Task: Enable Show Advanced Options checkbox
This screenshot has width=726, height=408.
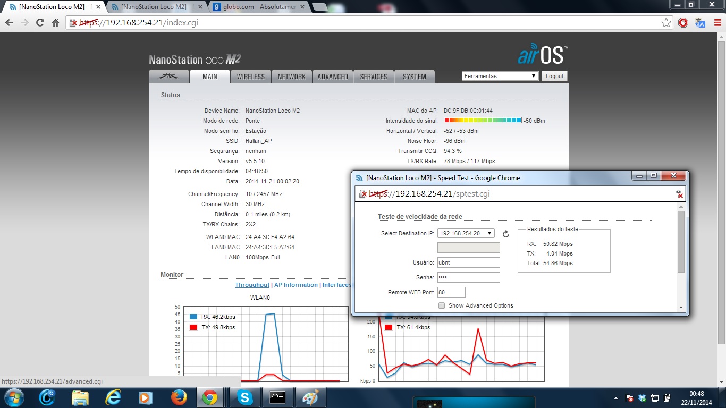Action: (x=442, y=305)
